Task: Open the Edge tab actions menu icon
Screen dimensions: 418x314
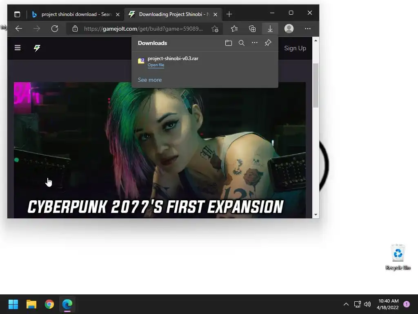Action: [17, 14]
